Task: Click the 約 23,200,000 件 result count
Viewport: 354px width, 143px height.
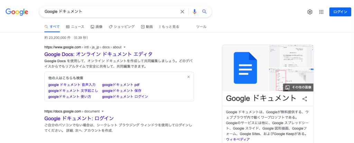Action: [58, 38]
